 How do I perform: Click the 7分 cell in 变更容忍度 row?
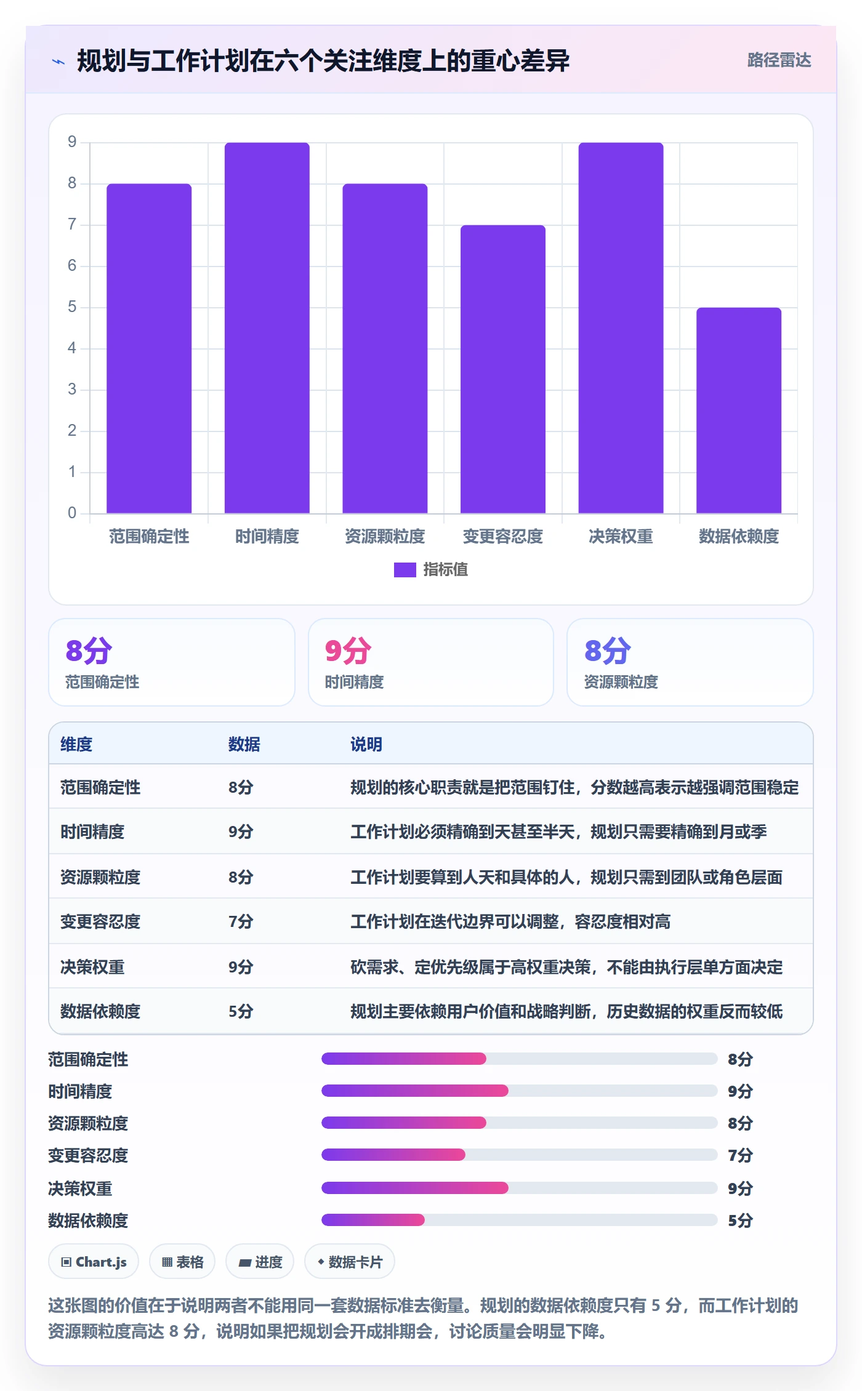241,921
